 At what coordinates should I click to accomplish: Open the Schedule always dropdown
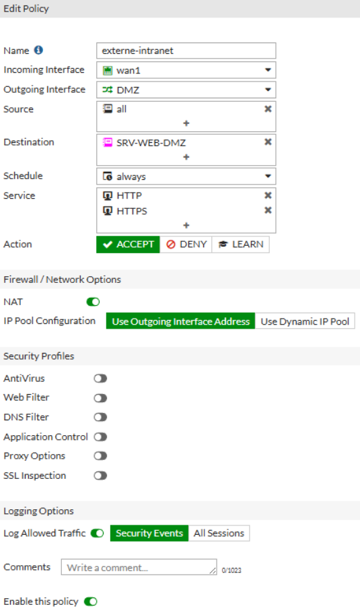point(186,176)
